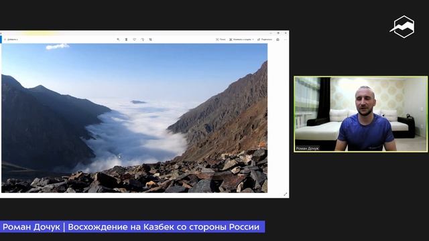This screenshot has width=429, height=241.
Task: Rotate the photo using the rotate icon
Action: [143, 39]
